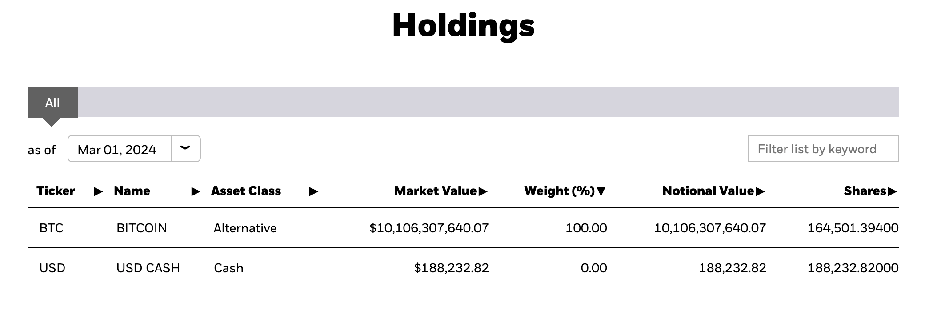
Task: Click the Ticker column sort arrow
Action: coord(98,191)
